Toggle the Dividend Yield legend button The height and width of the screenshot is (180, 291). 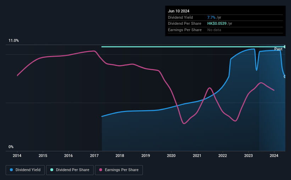click(25, 170)
